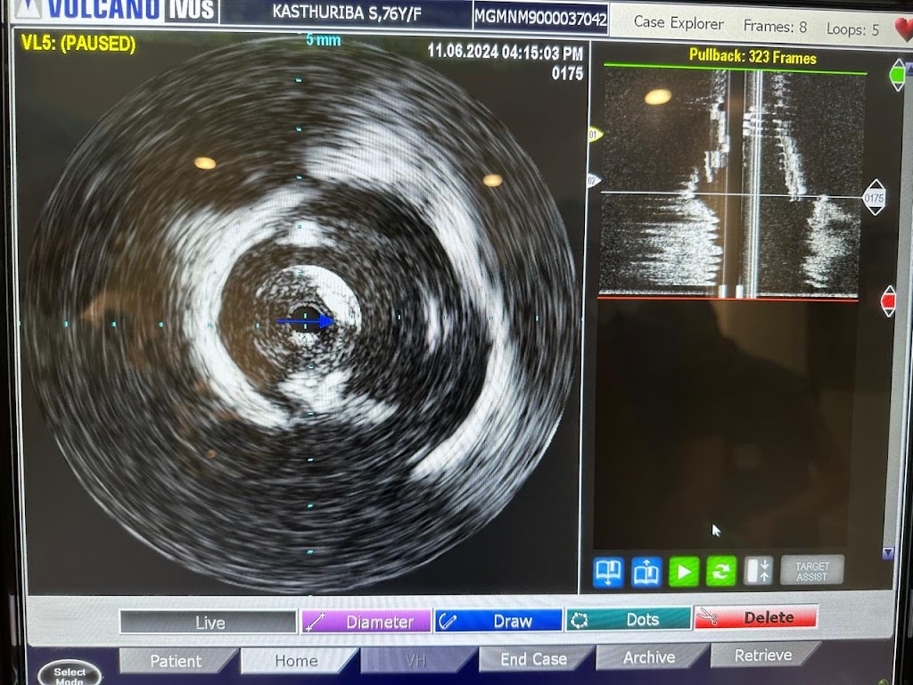Open the Patient tab
Viewport: 913px width, 685px height.
(x=177, y=661)
